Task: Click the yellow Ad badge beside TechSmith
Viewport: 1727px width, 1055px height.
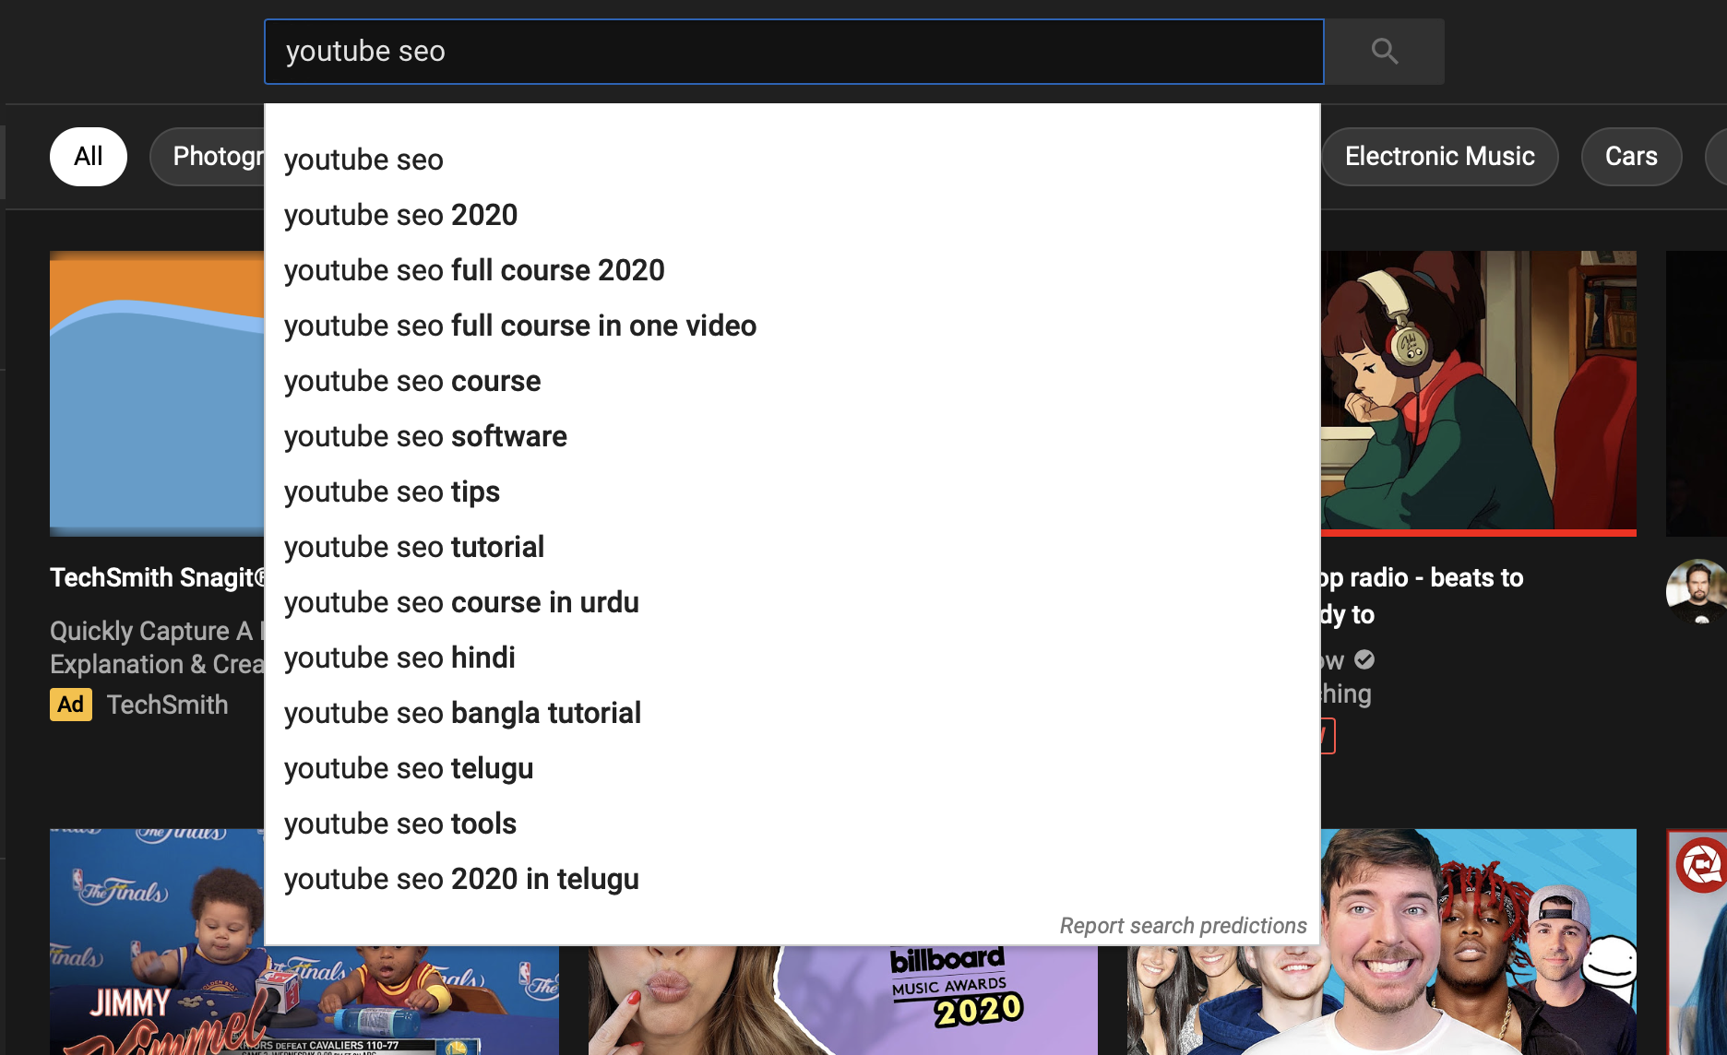Action: pyautogui.click(x=71, y=705)
